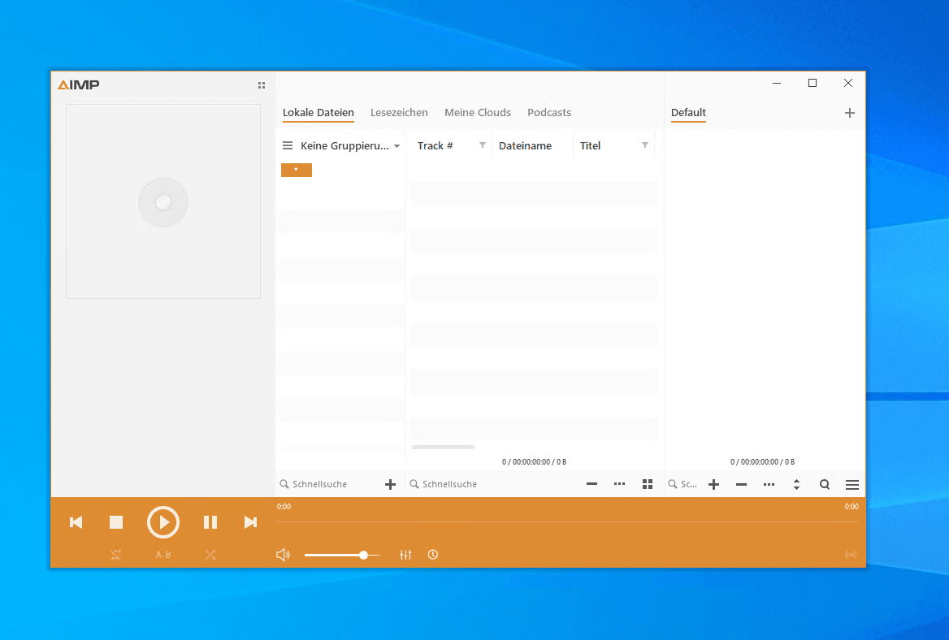The width and height of the screenshot is (949, 640).
Task: Switch library to grid view icon
Action: click(x=648, y=484)
